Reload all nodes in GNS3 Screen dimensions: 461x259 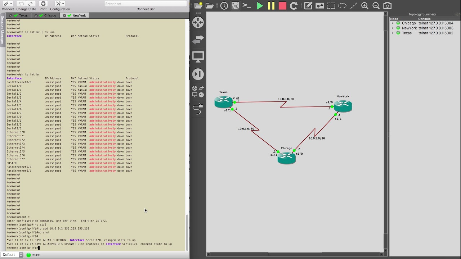[x=294, y=6]
